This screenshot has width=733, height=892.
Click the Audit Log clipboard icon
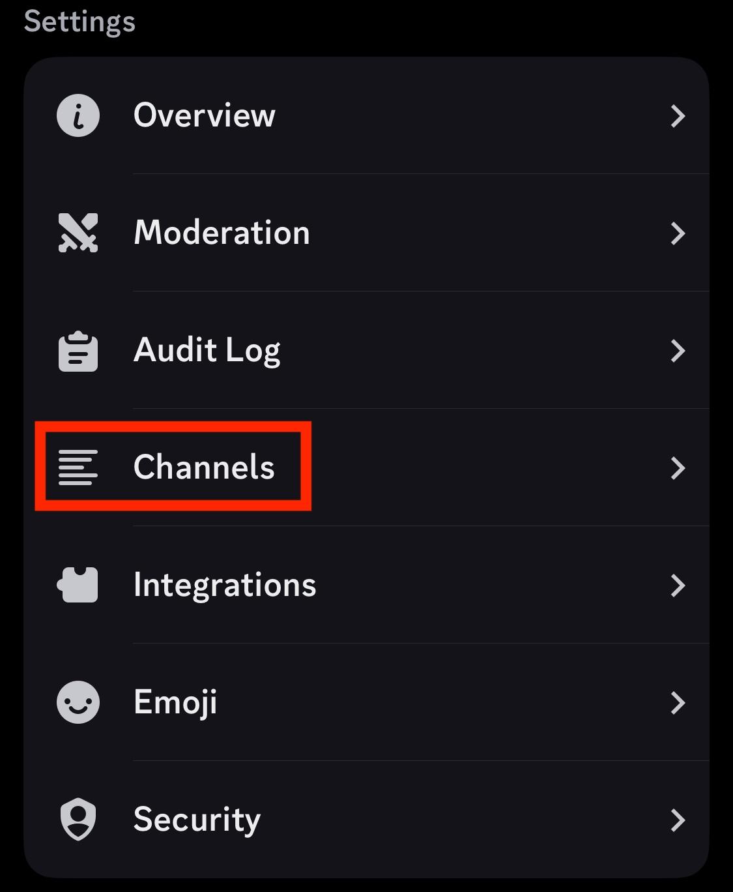pyautogui.click(x=78, y=351)
